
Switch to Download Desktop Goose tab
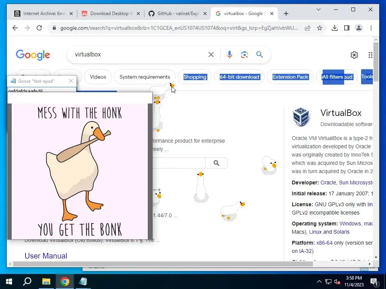[x=112, y=14]
